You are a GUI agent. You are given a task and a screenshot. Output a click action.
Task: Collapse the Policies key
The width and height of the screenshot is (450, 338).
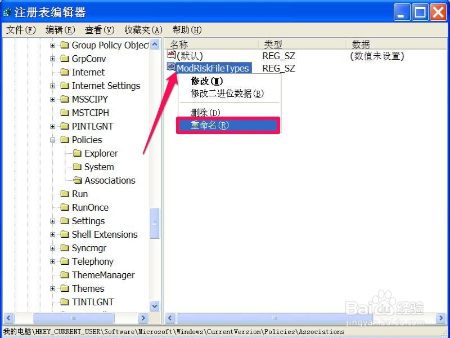click(53, 140)
